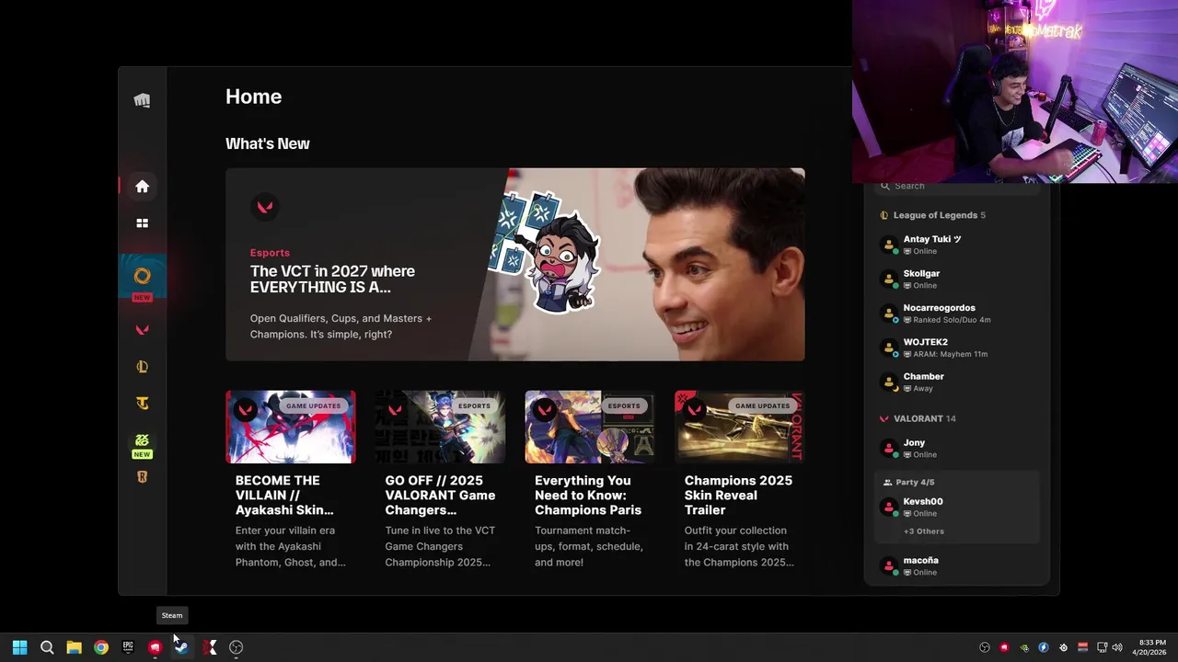Viewport: 1178px width, 662px height.
Task: Open Steam from the taskbar
Action: (x=182, y=647)
